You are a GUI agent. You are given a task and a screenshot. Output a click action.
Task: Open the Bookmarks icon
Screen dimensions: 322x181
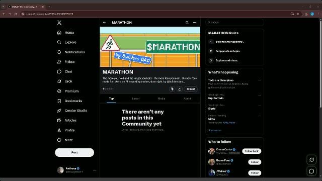point(59,101)
